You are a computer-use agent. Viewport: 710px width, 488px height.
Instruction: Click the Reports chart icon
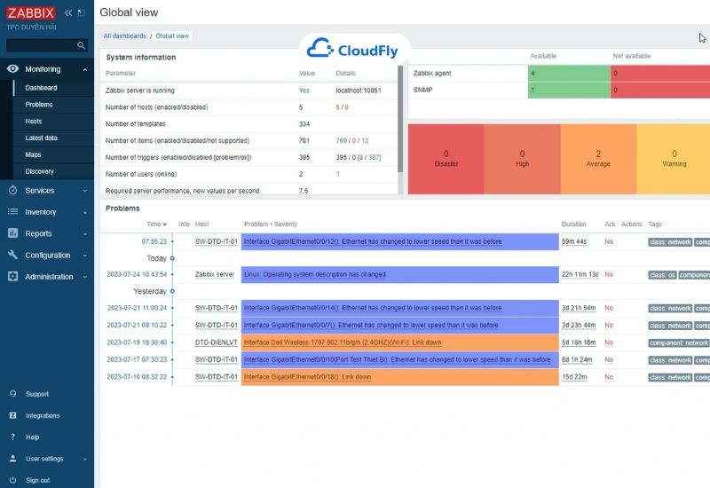click(12, 233)
